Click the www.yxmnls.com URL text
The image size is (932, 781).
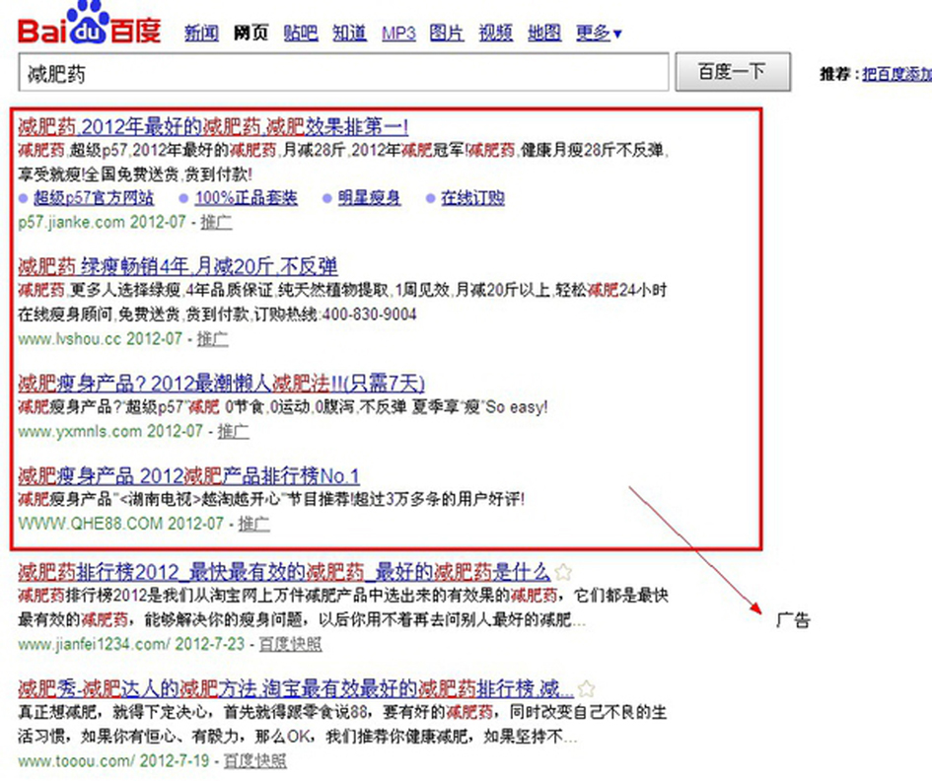pos(80,432)
